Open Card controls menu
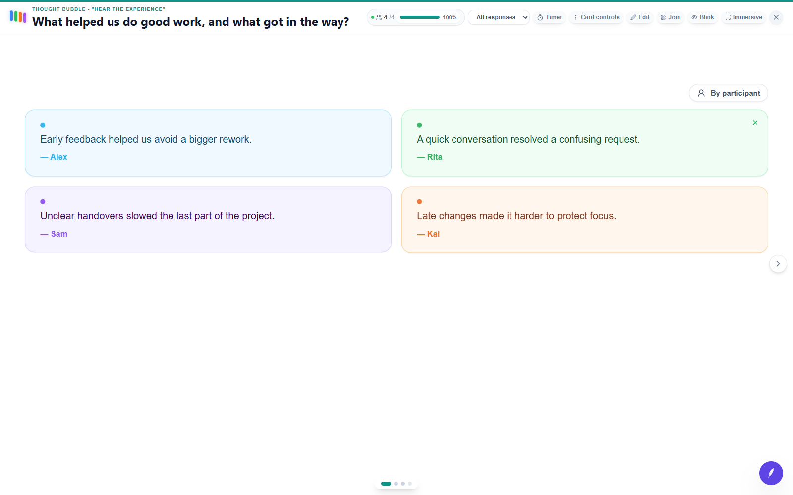The width and height of the screenshot is (793, 495). click(596, 17)
